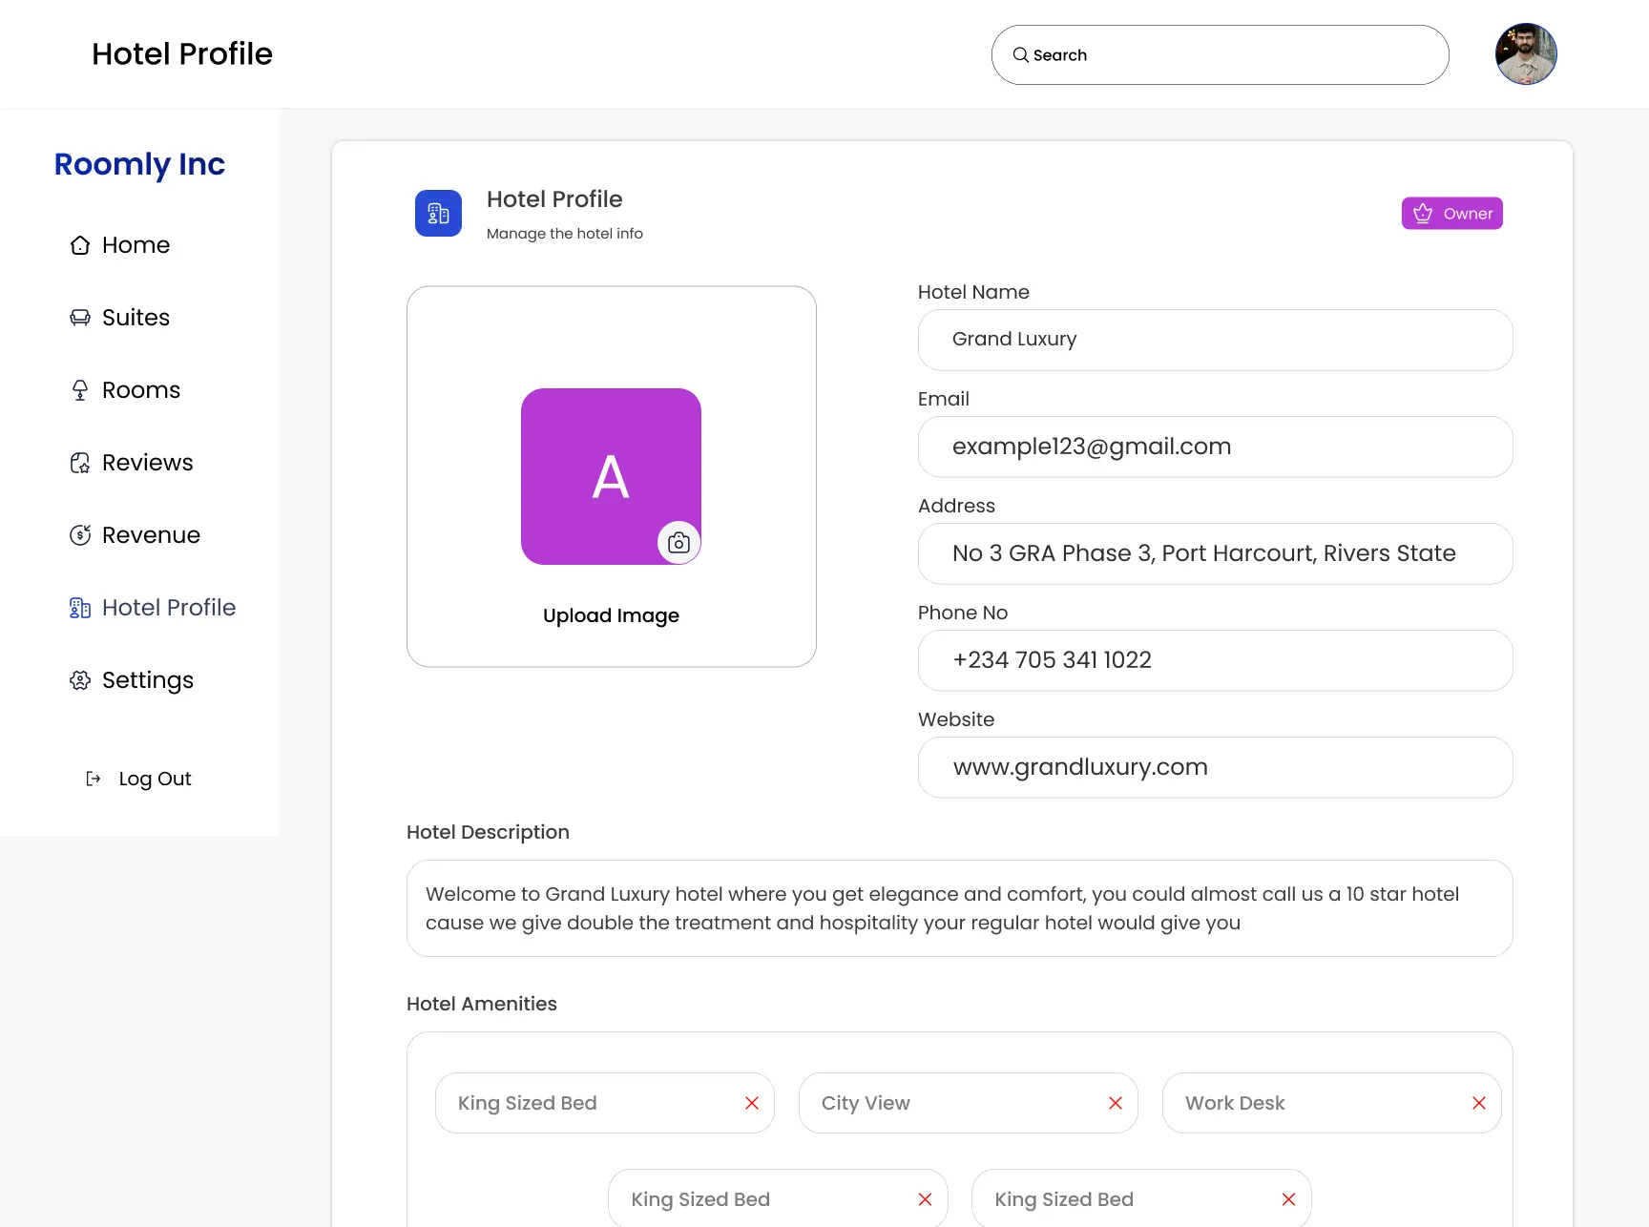Remove the Work Desk amenity
Viewport: 1649px width, 1227px height.
[1479, 1103]
